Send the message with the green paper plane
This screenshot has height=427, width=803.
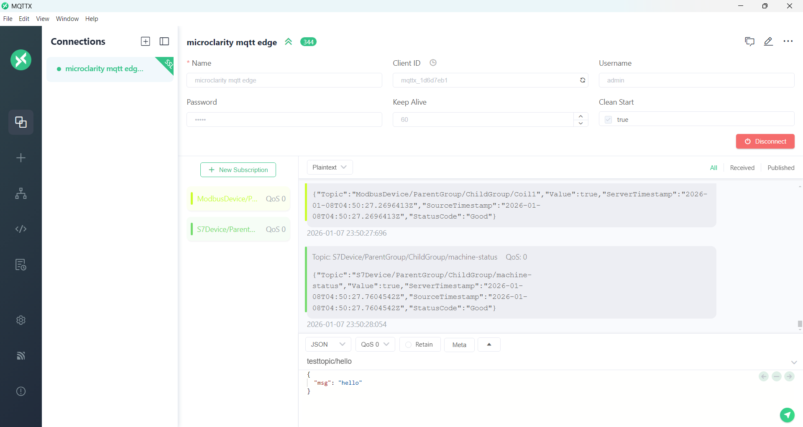787,415
